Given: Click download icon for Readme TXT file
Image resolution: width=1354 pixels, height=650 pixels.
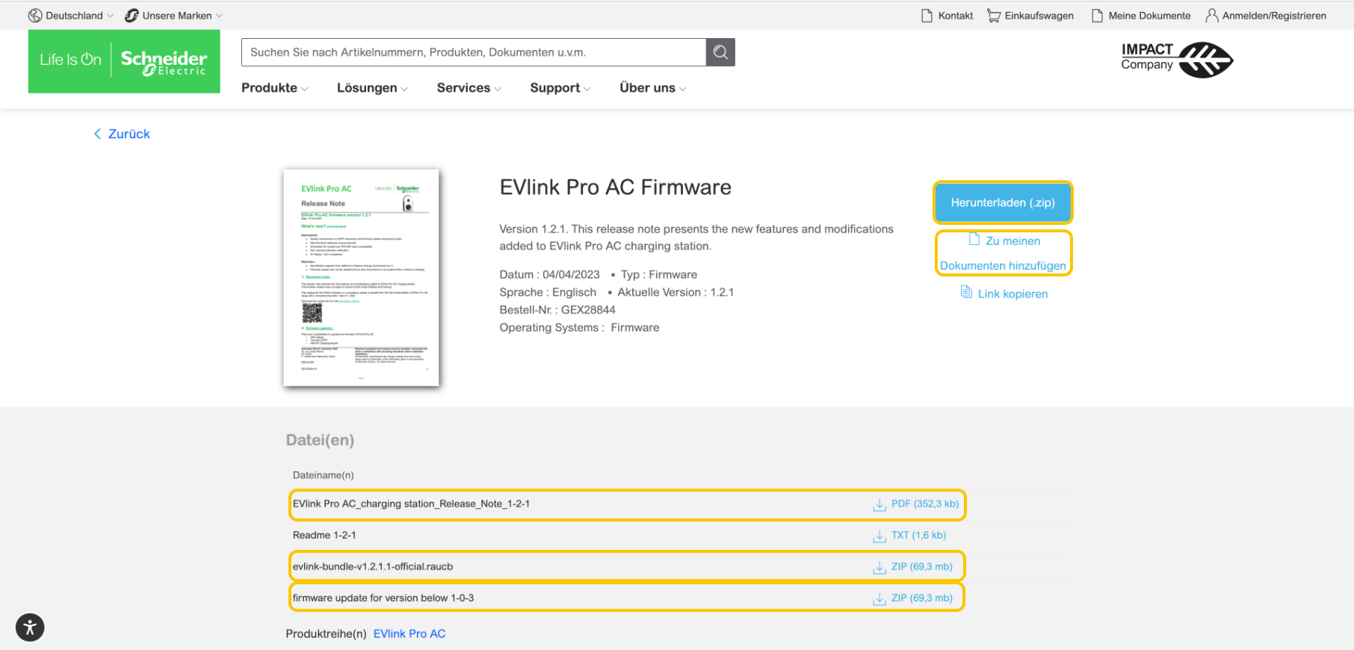Looking at the screenshot, I should [880, 536].
